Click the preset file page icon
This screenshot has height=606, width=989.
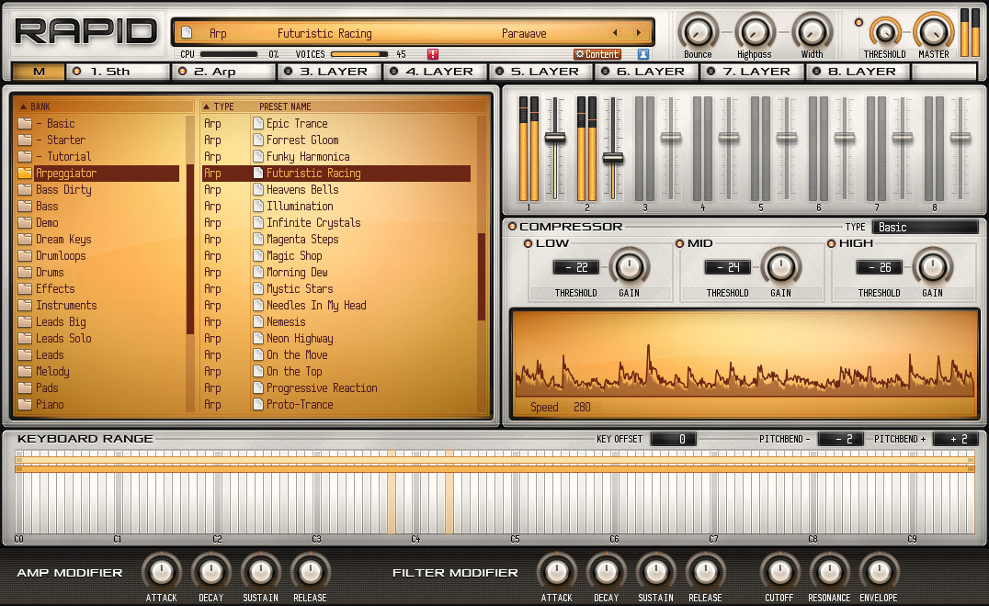click(x=187, y=32)
